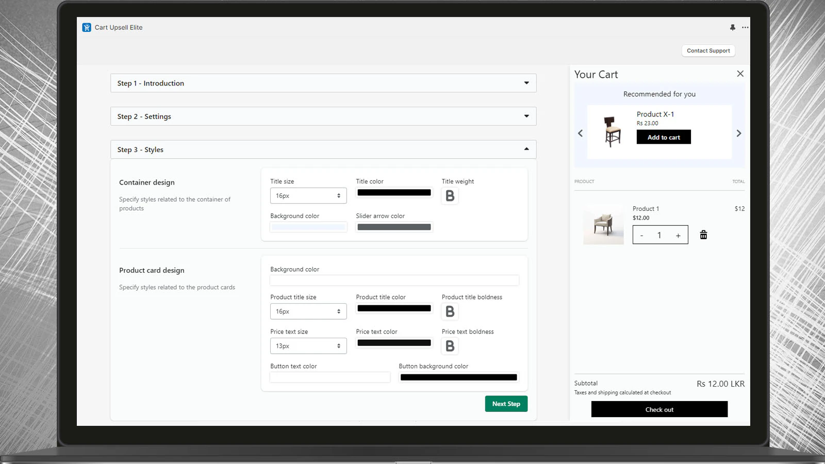The width and height of the screenshot is (825, 464).
Task: Pick the product card Background color swatch
Action: coord(394,280)
